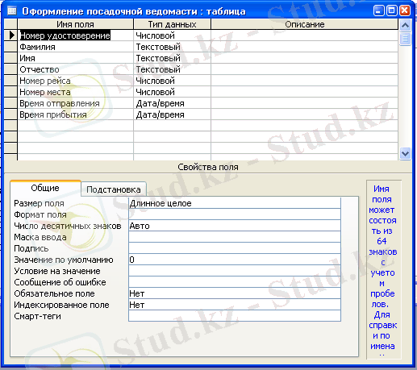Click the Маска ввода input field

pos(235,237)
